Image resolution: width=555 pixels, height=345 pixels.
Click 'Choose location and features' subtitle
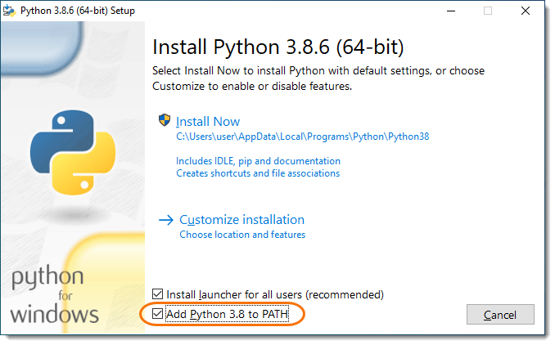click(242, 235)
